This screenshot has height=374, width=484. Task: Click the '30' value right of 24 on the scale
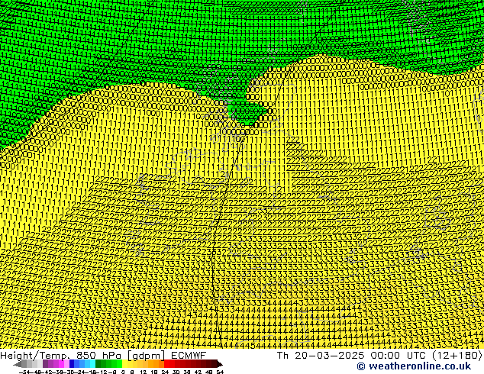click(176, 372)
